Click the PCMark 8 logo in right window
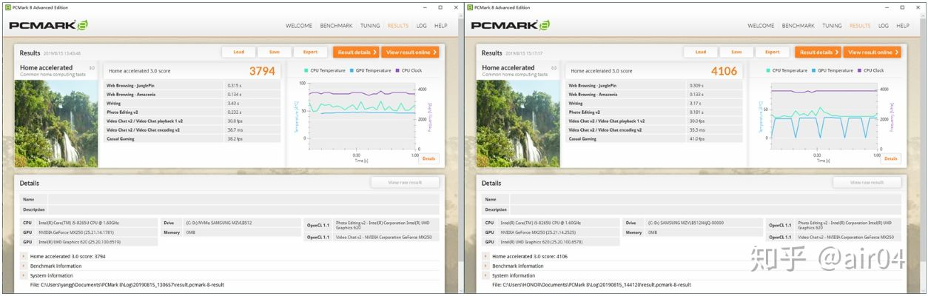Image resolution: width=928 pixels, height=296 pixels. [511, 25]
